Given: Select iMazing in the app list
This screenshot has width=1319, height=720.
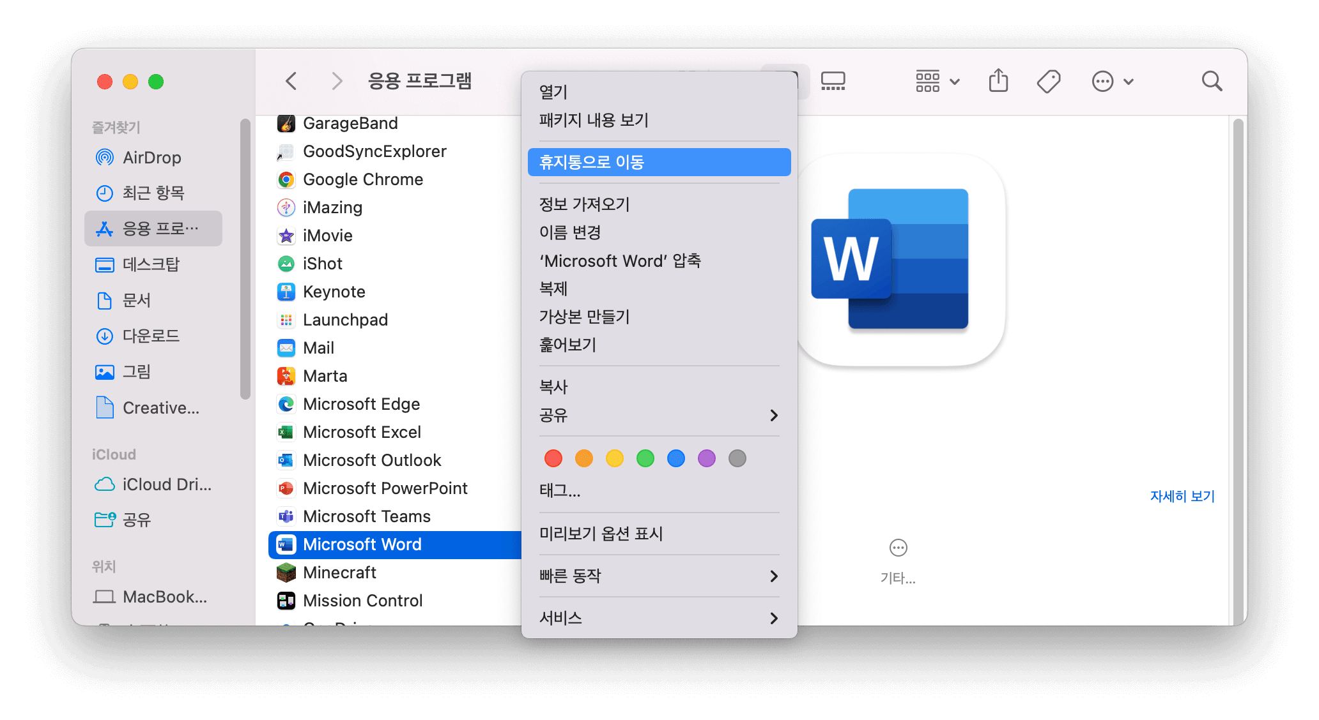Looking at the screenshot, I should [395, 207].
